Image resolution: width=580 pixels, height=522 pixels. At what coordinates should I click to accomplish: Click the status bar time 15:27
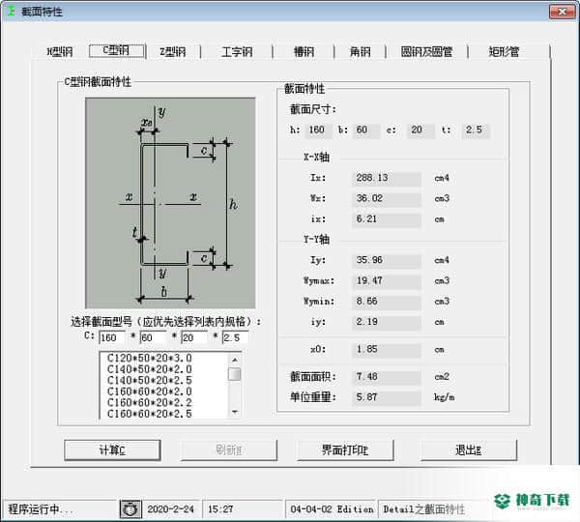(220, 509)
